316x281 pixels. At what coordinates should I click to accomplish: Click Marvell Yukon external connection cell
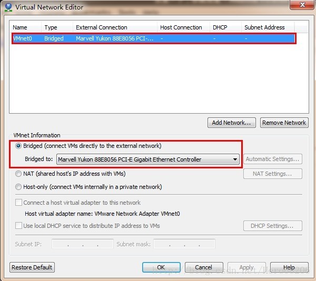114,38
